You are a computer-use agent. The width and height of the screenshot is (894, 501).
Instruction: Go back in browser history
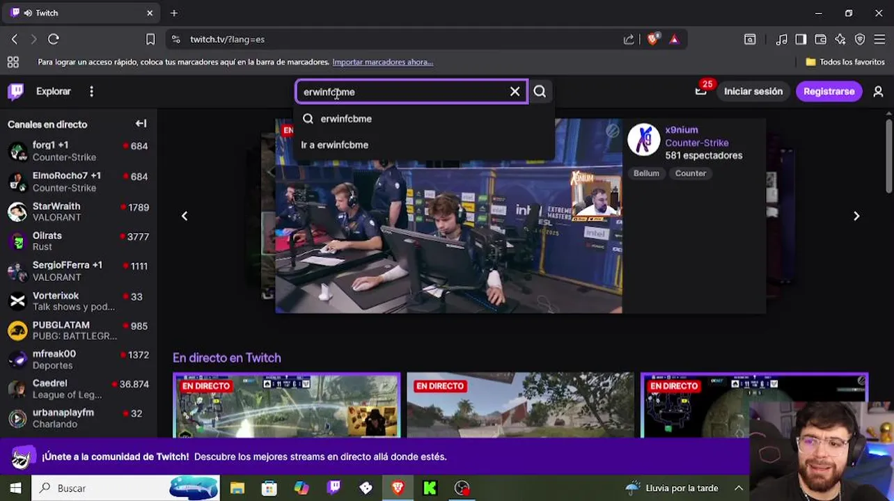(15, 39)
